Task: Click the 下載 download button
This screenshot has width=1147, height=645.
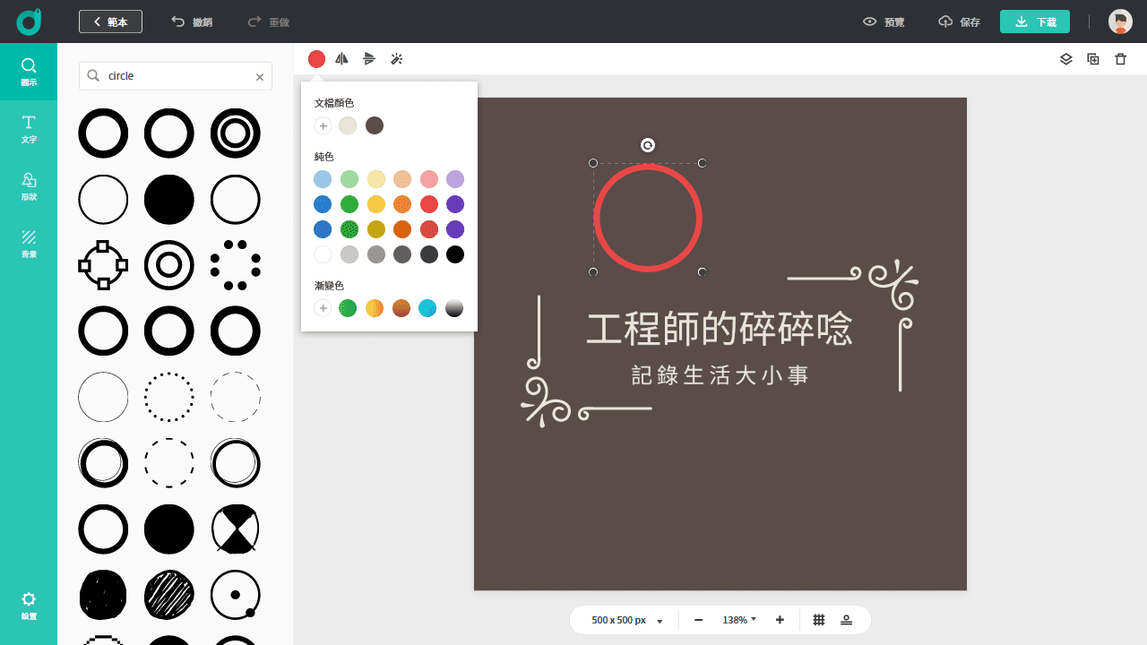Action: click(x=1034, y=21)
